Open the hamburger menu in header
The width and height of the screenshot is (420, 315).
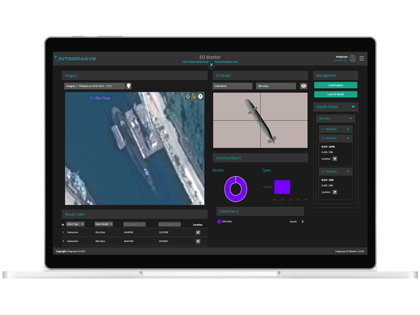coord(361,59)
